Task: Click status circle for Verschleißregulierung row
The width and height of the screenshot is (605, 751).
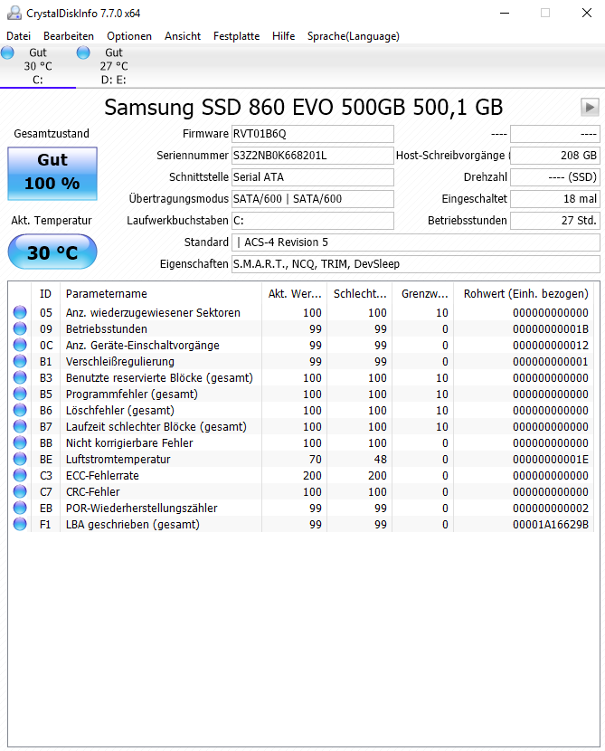Action: click(20, 361)
